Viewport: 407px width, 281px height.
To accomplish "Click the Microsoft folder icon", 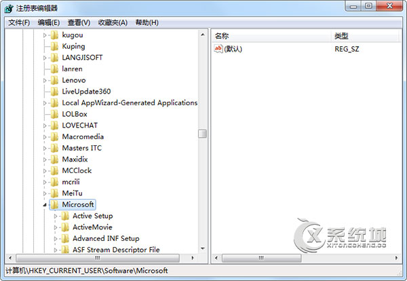I will point(54,205).
